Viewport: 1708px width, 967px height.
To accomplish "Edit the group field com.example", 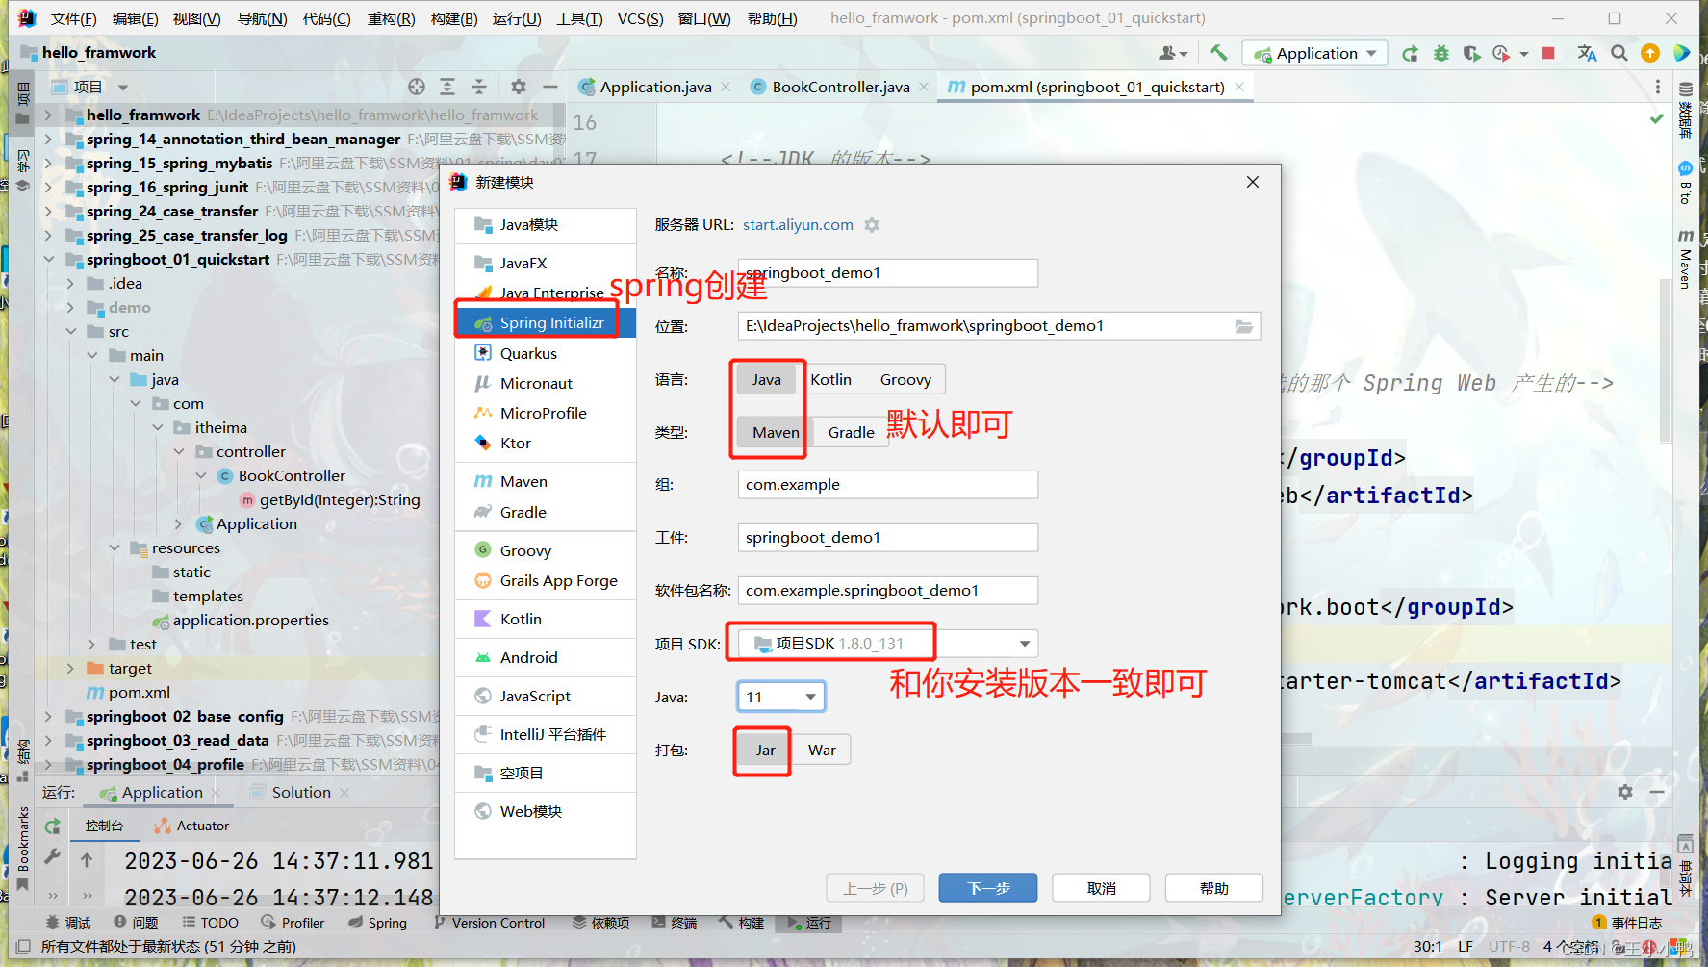I will pyautogui.click(x=888, y=484).
